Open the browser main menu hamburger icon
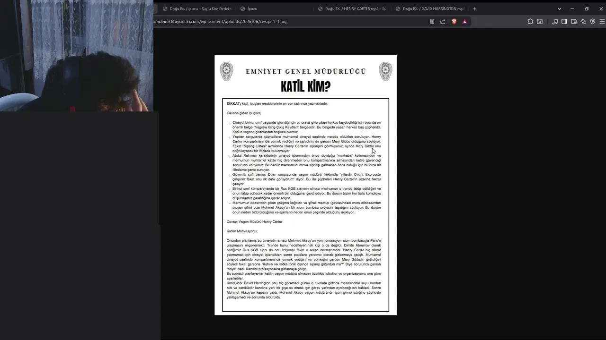 point(602,21)
